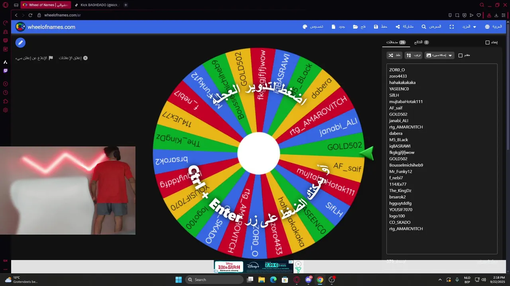Open the Windows Start menu
Screen dimensions: 510x286
[178, 280]
